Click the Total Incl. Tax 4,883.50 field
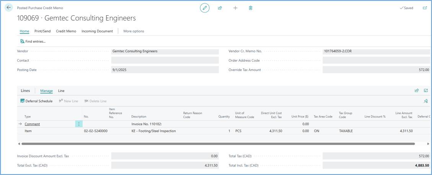This screenshot has height=175, width=432. coord(376,165)
